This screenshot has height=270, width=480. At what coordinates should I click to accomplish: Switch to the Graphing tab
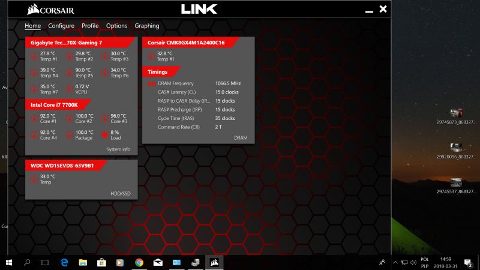point(146,26)
